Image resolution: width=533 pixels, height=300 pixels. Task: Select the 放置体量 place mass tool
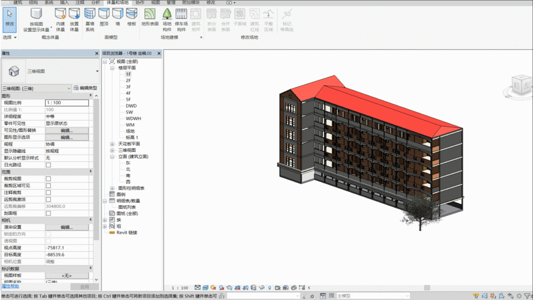coord(74,20)
